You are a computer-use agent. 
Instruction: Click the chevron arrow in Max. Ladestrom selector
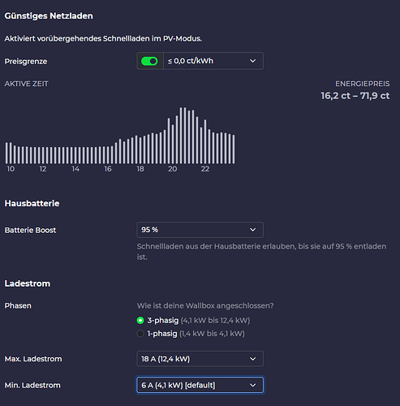pos(252,359)
